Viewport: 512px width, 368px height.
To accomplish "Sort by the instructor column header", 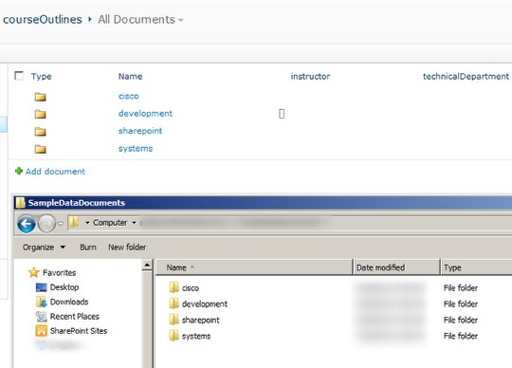I will [x=310, y=77].
